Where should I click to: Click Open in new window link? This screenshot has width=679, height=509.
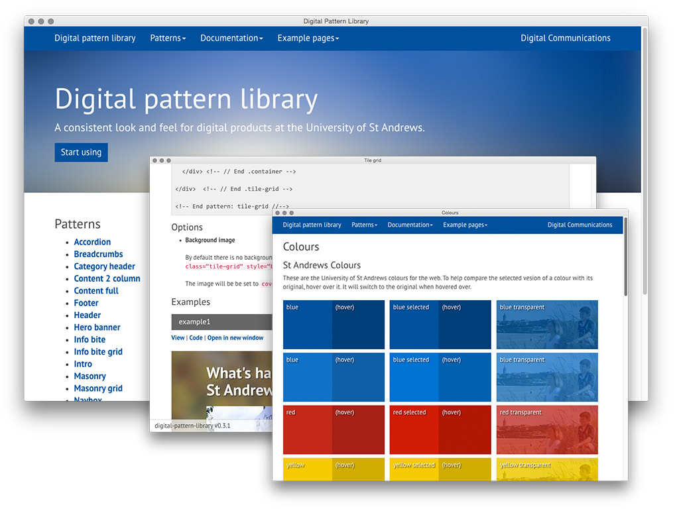(x=235, y=337)
